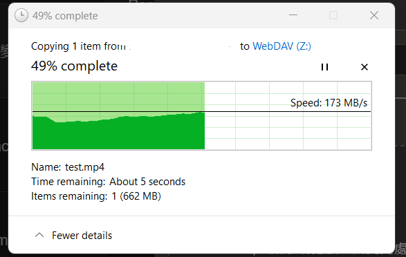The height and width of the screenshot is (257, 406).
Task: Close the copy progress window
Action: click(374, 15)
